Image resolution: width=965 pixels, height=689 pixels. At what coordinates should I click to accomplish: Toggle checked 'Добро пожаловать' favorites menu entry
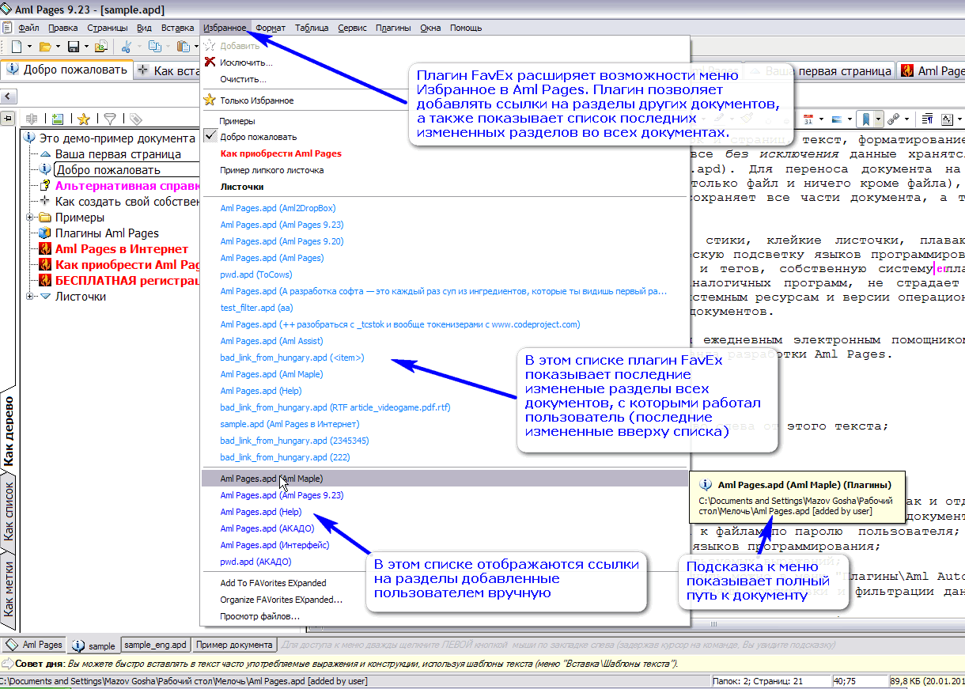coord(259,137)
